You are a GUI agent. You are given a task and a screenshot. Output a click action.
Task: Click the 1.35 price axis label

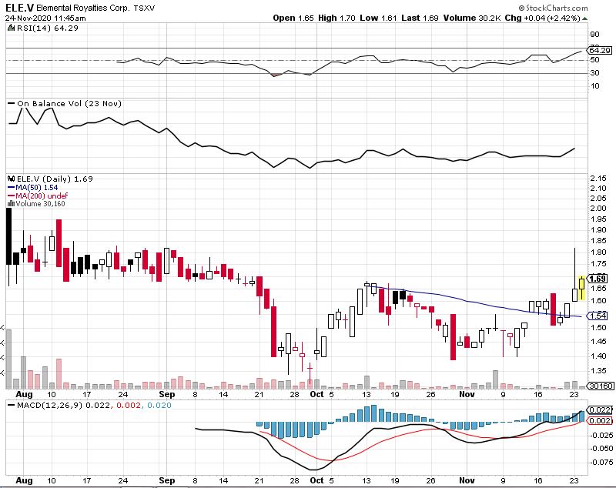point(598,370)
